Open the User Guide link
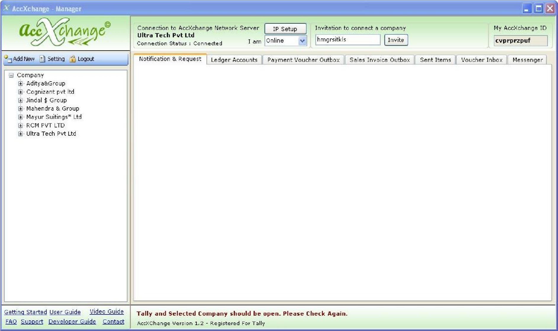 65,312
